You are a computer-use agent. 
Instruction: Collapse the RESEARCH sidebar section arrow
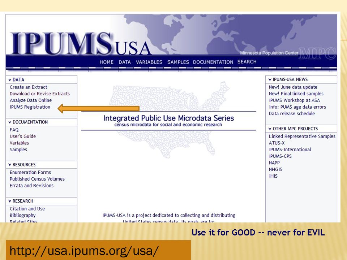[10, 201]
